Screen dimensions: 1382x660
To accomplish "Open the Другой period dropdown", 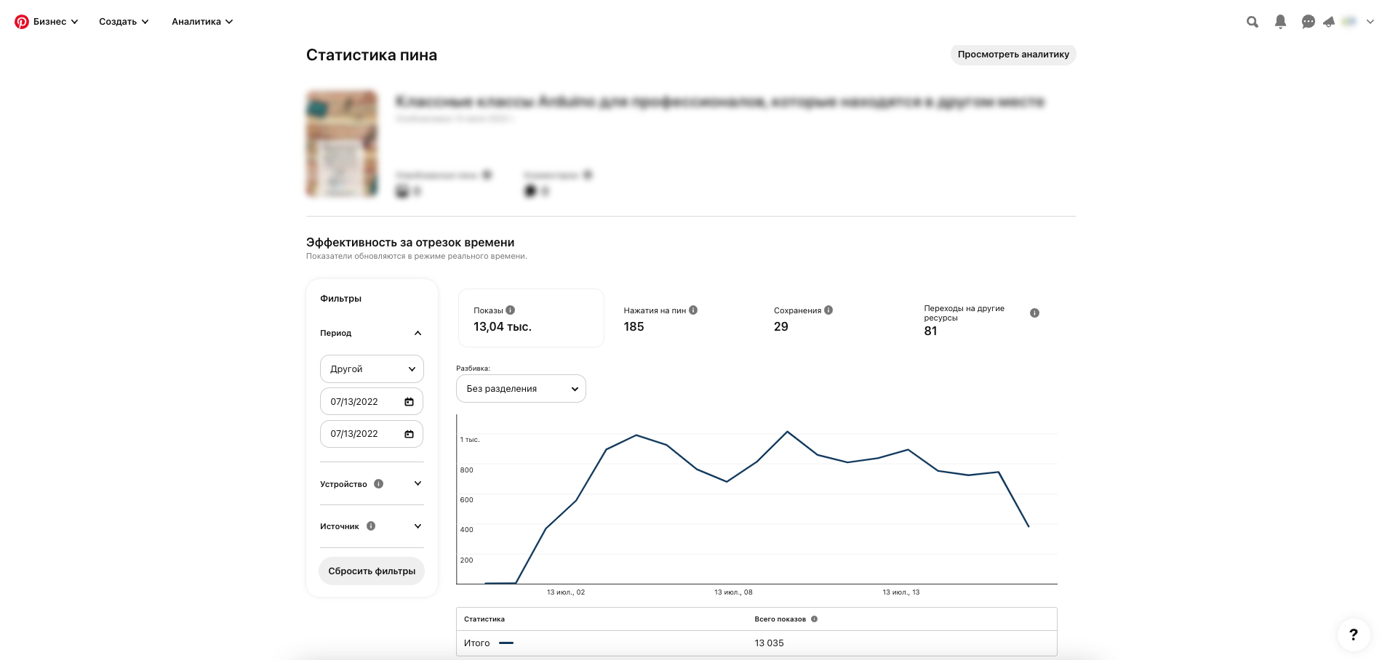I will 372,369.
